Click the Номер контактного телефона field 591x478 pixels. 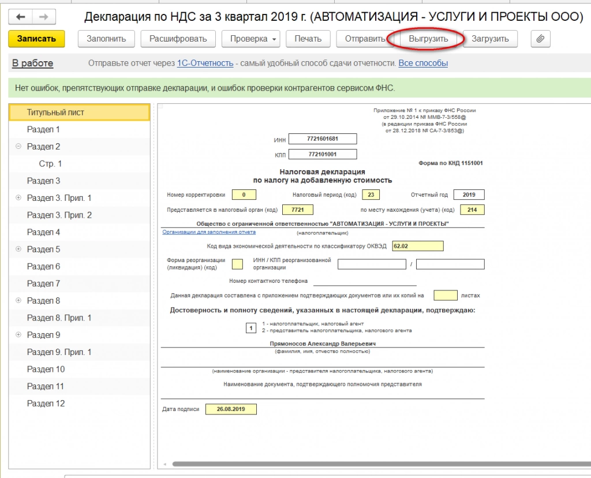(x=365, y=281)
